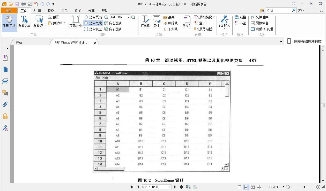Open the 文件 file menu
The image size is (326, 191).
click(9, 11)
